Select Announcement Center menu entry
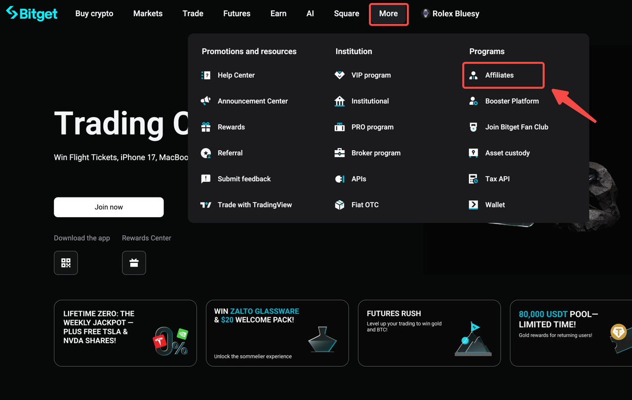The image size is (632, 400). point(252,101)
